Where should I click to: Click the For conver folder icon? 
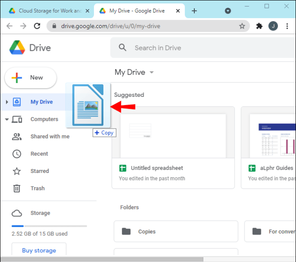click(x=257, y=231)
